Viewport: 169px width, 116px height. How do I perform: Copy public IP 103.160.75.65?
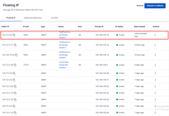16,55
